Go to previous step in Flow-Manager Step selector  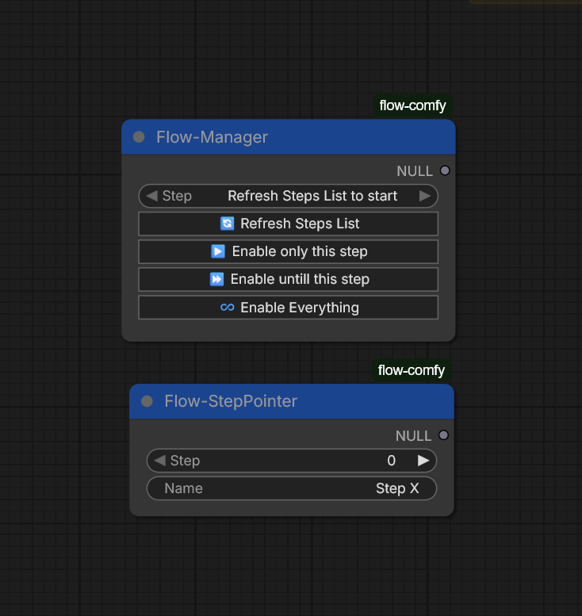[151, 196]
